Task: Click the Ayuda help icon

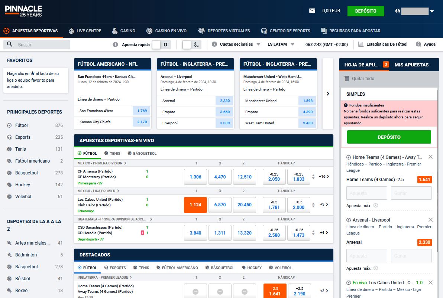Action: [x=418, y=44]
